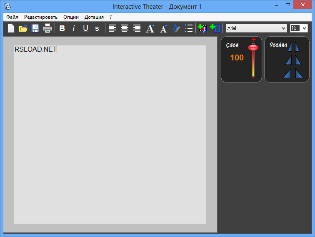This screenshot has height=237, width=315.
Task: Decrease font size icon
Action: point(164,29)
